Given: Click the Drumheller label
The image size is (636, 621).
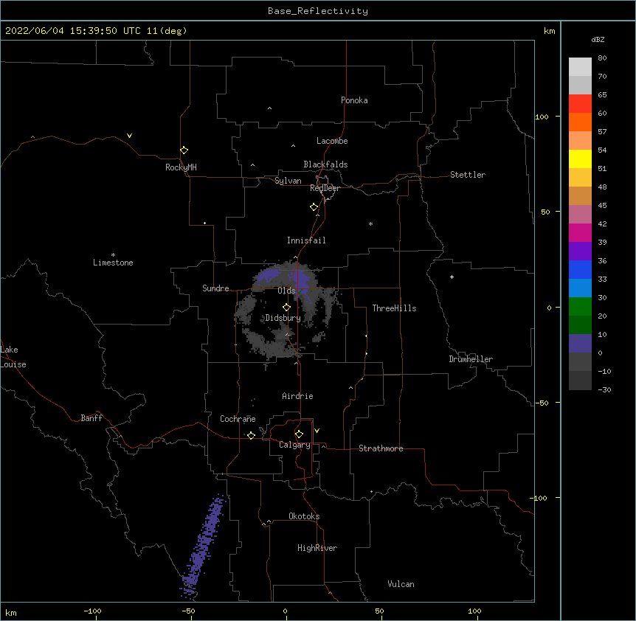Looking at the screenshot, I should coord(471,359).
